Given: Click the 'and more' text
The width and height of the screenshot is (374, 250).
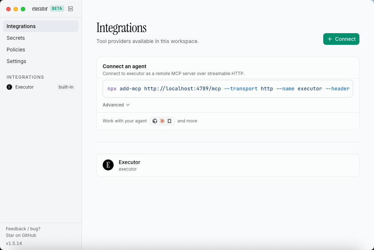Looking at the screenshot, I should (x=187, y=121).
